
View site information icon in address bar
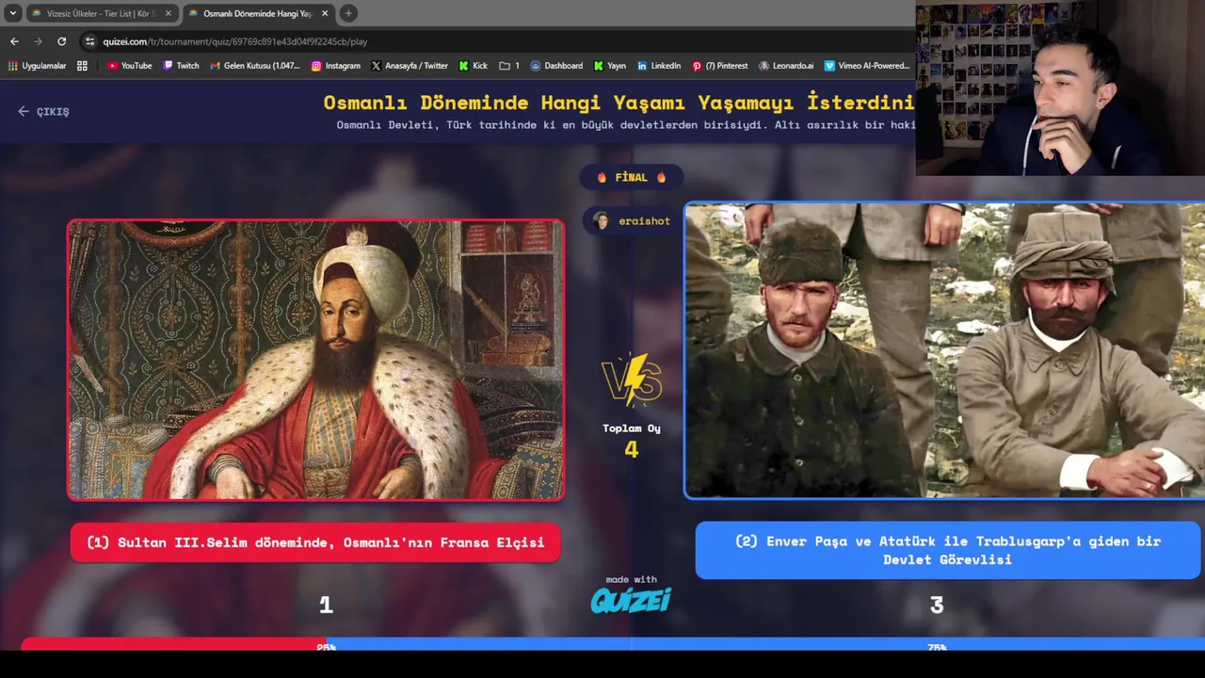89,41
